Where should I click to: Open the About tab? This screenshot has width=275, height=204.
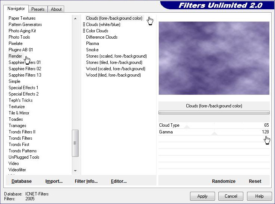pos(56,9)
